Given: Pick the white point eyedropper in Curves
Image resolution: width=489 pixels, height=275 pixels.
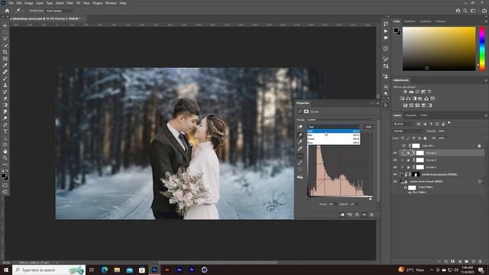Looking at the screenshot, I should (300, 149).
